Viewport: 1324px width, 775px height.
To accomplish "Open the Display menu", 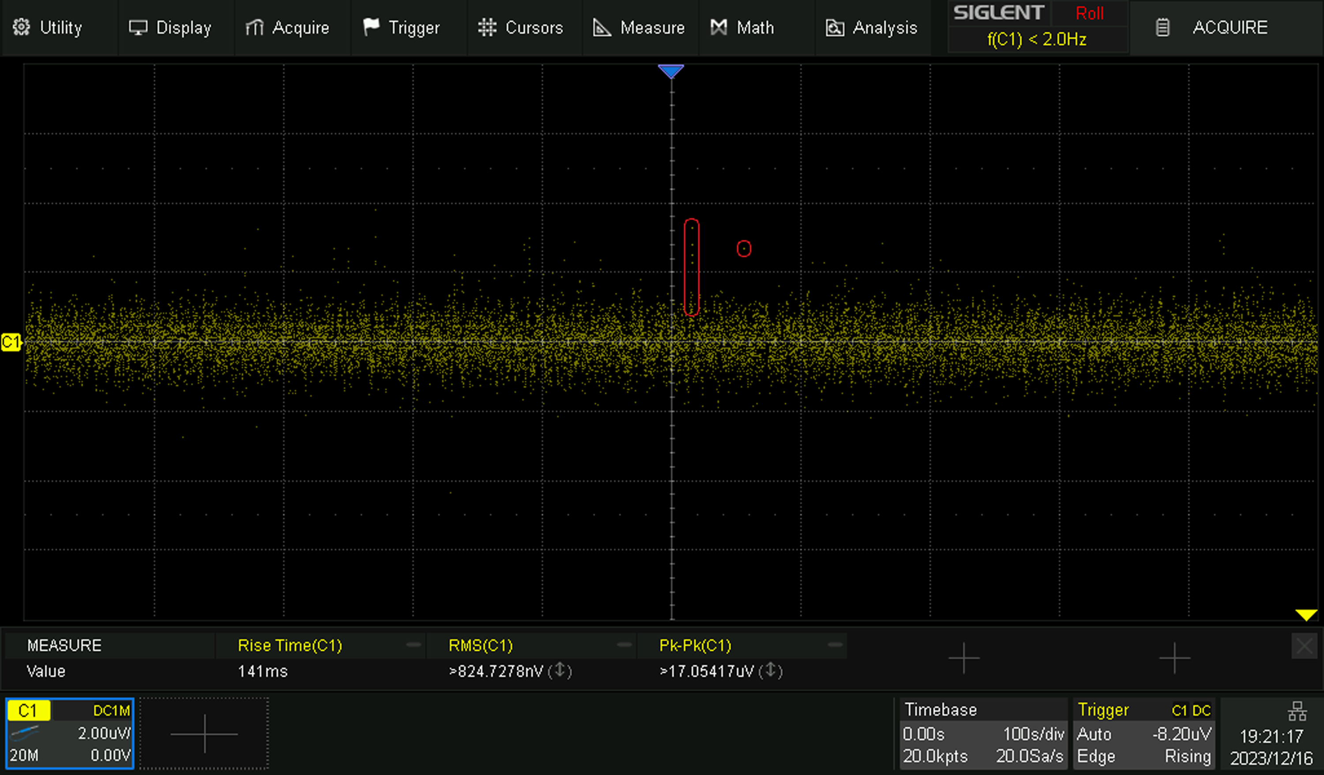I will tap(176, 27).
